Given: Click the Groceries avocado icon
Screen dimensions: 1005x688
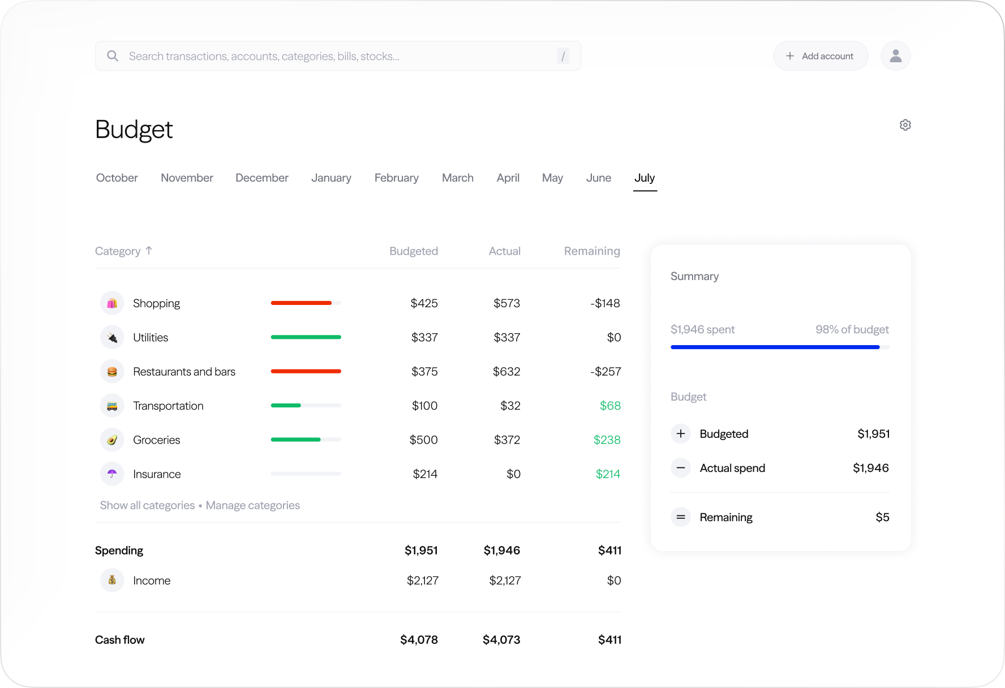Looking at the screenshot, I should tap(112, 440).
